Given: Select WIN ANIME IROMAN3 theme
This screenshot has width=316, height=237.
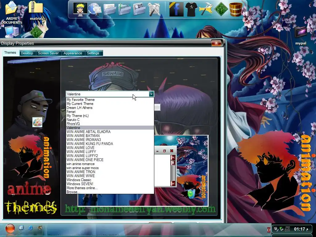Looking at the screenshot, I should 110,140.
